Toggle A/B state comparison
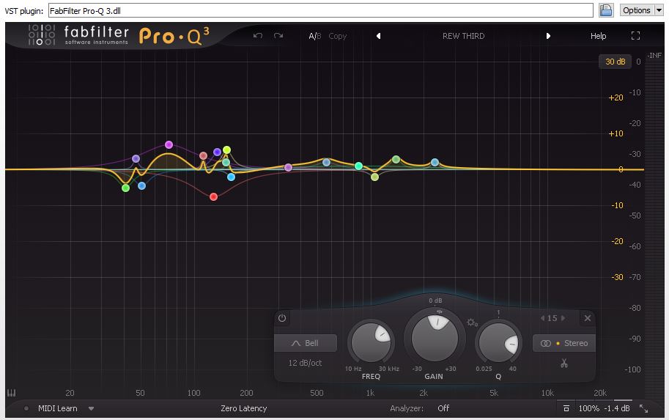 point(315,36)
